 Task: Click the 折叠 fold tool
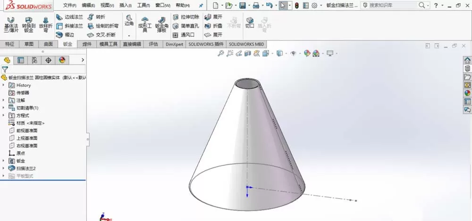click(213, 26)
